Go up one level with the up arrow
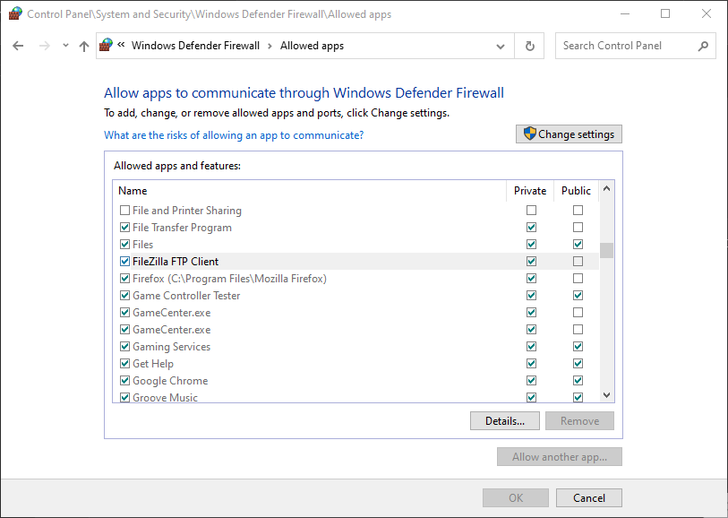Image resolution: width=728 pixels, height=518 pixels. coord(84,46)
